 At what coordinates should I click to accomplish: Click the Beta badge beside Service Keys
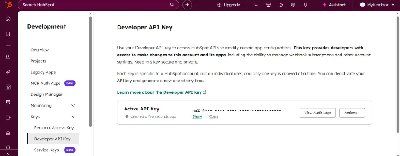pyautogui.click(x=70, y=150)
